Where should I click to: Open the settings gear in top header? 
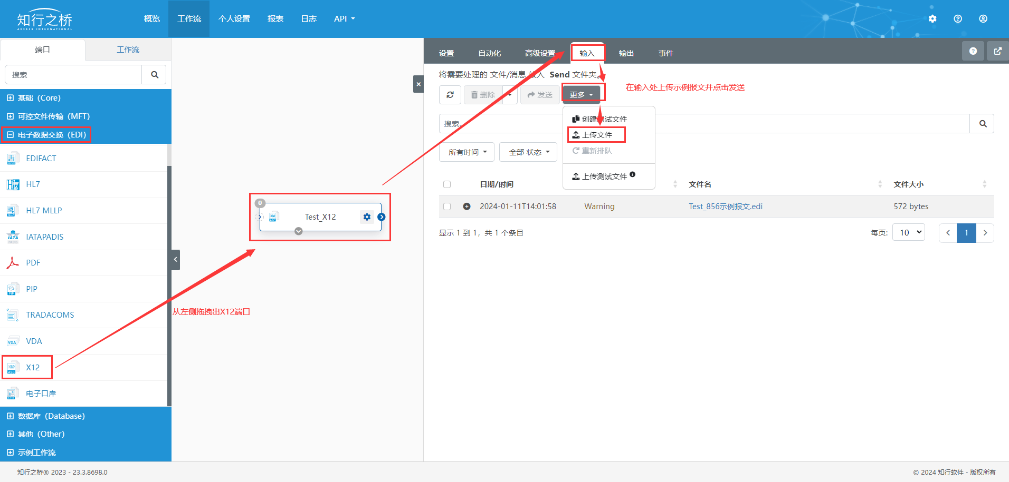[932, 19]
